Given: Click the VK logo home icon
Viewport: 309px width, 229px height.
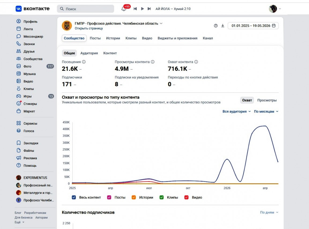Looking at the screenshot, I should click(18, 9).
